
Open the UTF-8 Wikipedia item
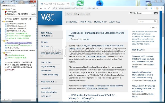click(19, 65)
